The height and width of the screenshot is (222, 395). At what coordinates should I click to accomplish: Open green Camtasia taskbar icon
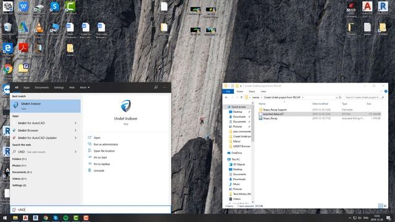[76, 218]
